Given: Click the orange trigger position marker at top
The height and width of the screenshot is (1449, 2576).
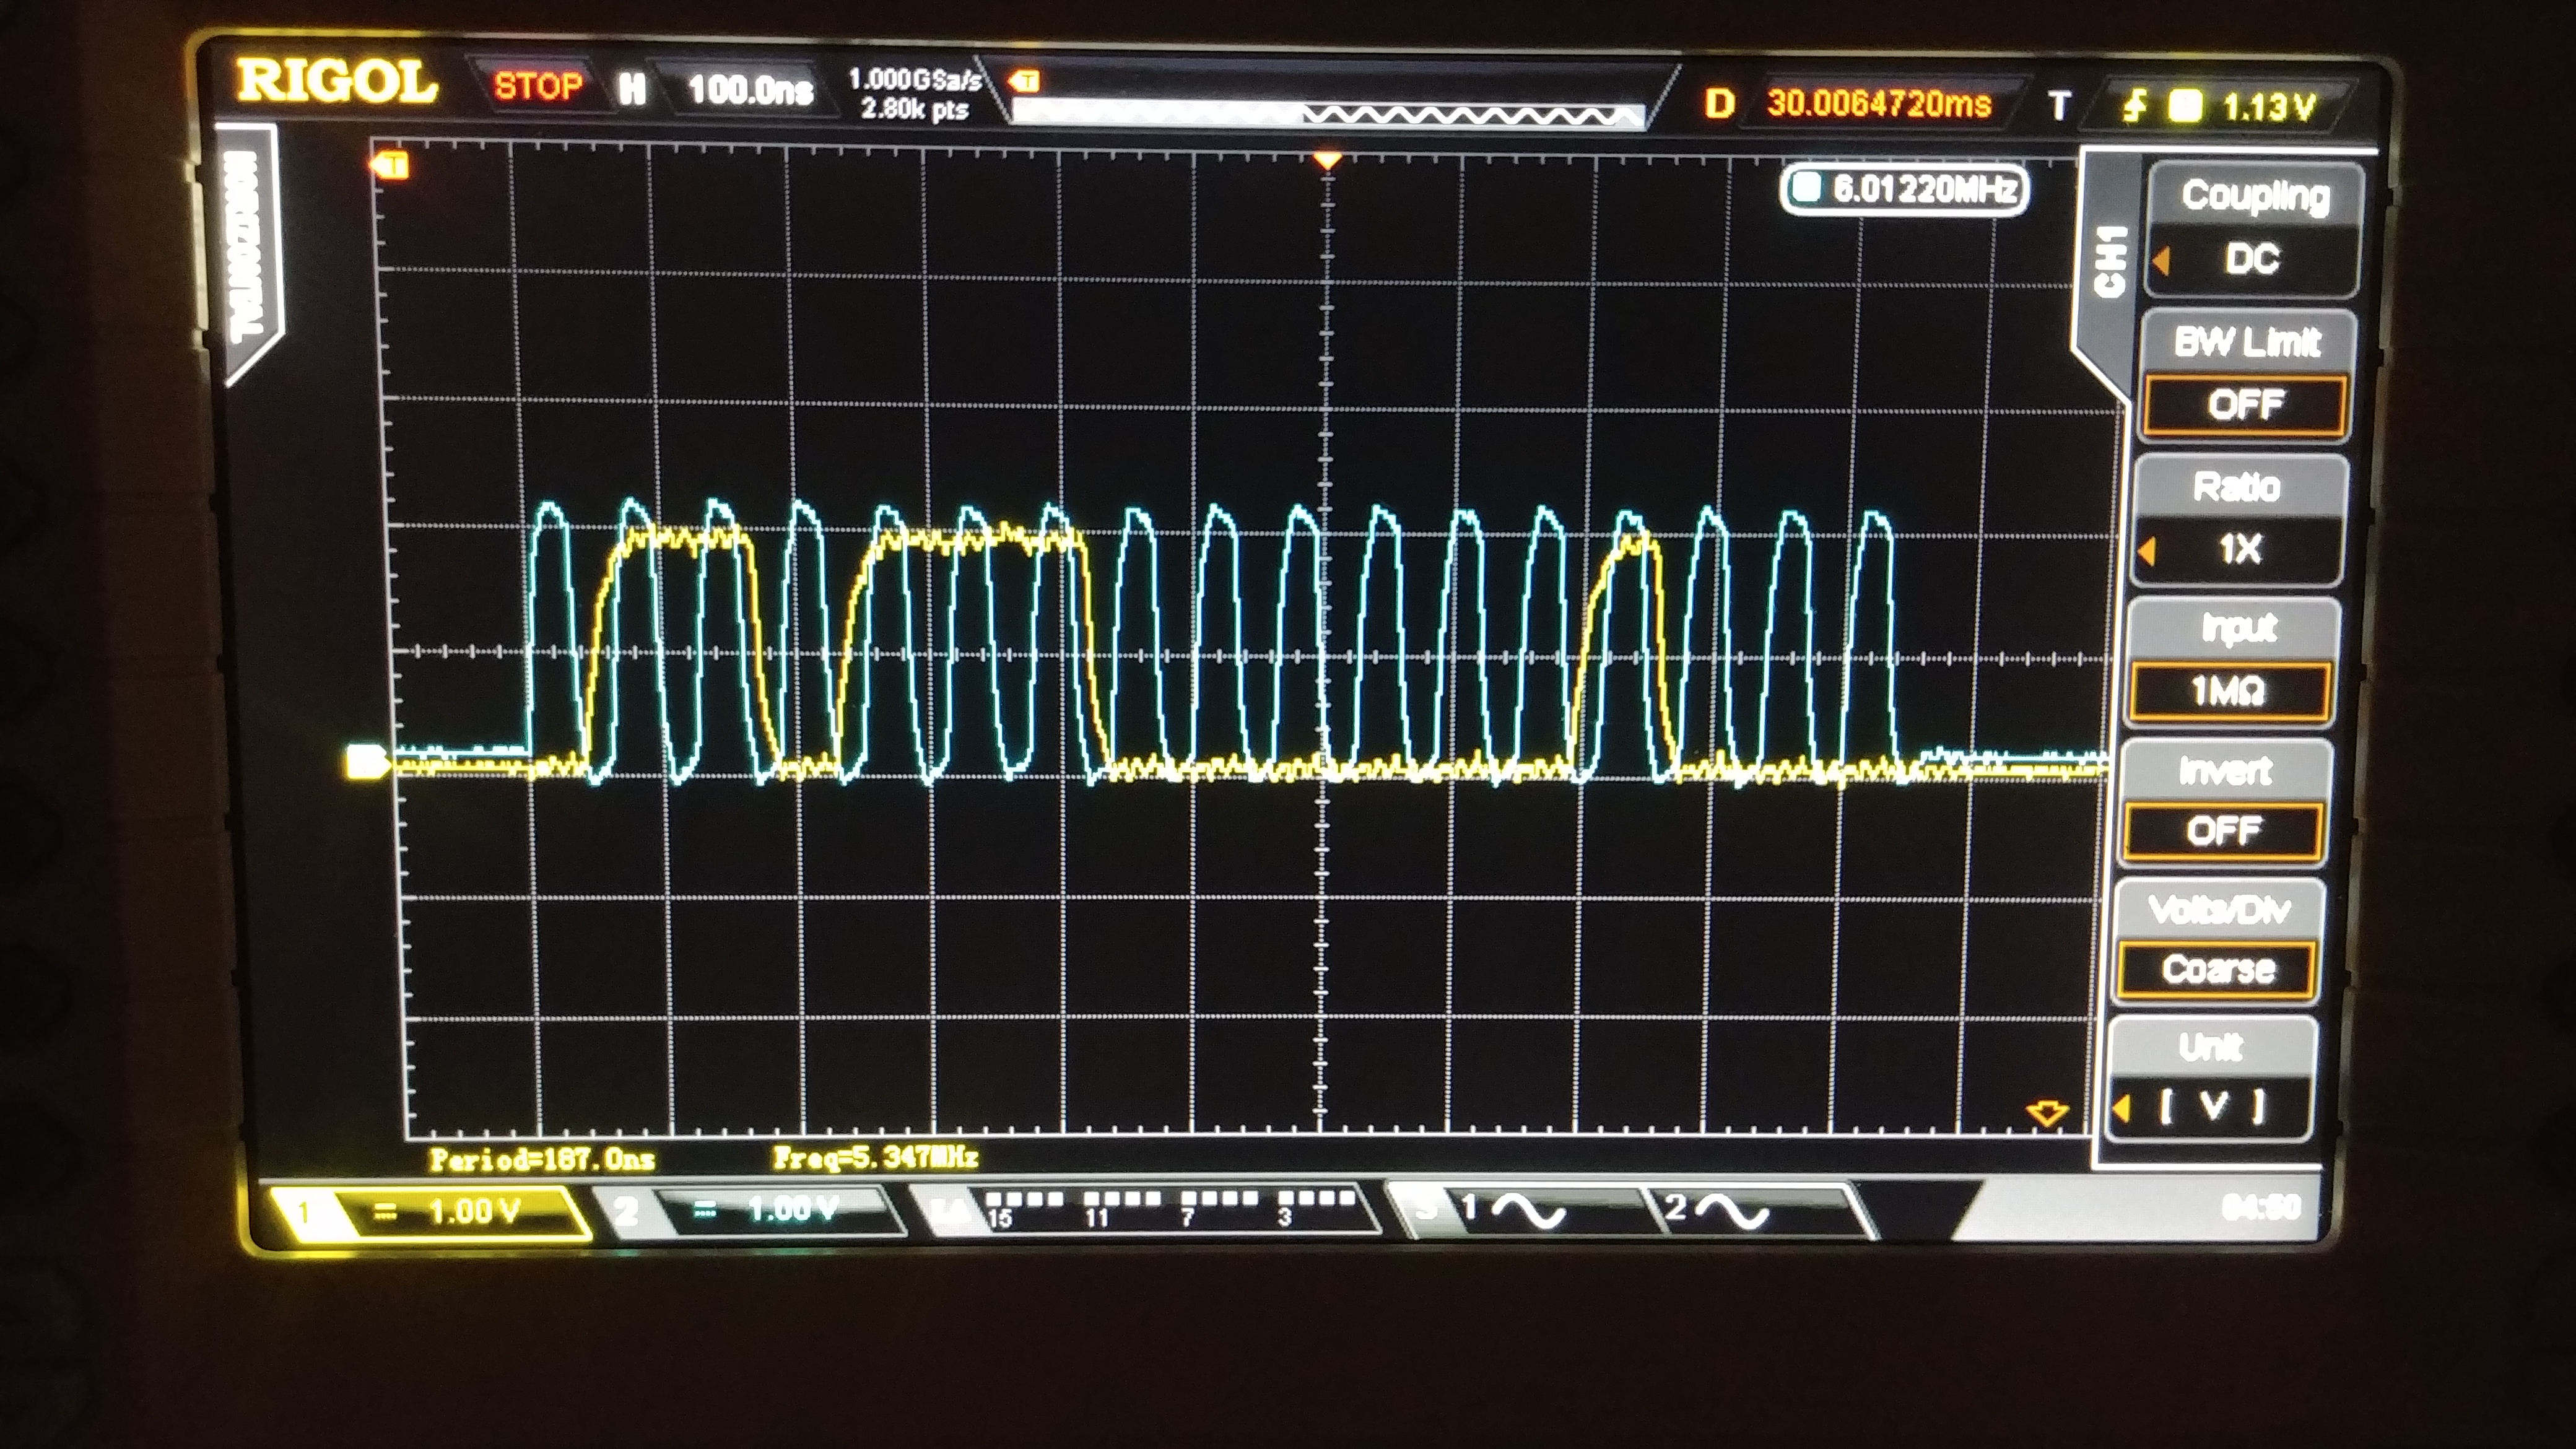Looking at the screenshot, I should (x=1327, y=160).
